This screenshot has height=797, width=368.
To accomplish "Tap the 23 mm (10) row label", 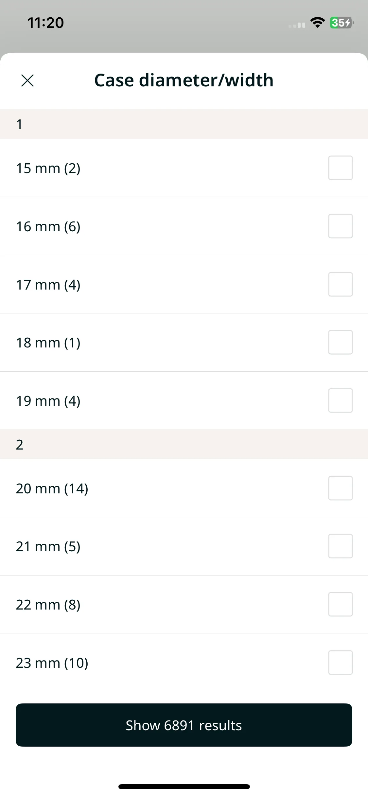I will click(x=52, y=663).
